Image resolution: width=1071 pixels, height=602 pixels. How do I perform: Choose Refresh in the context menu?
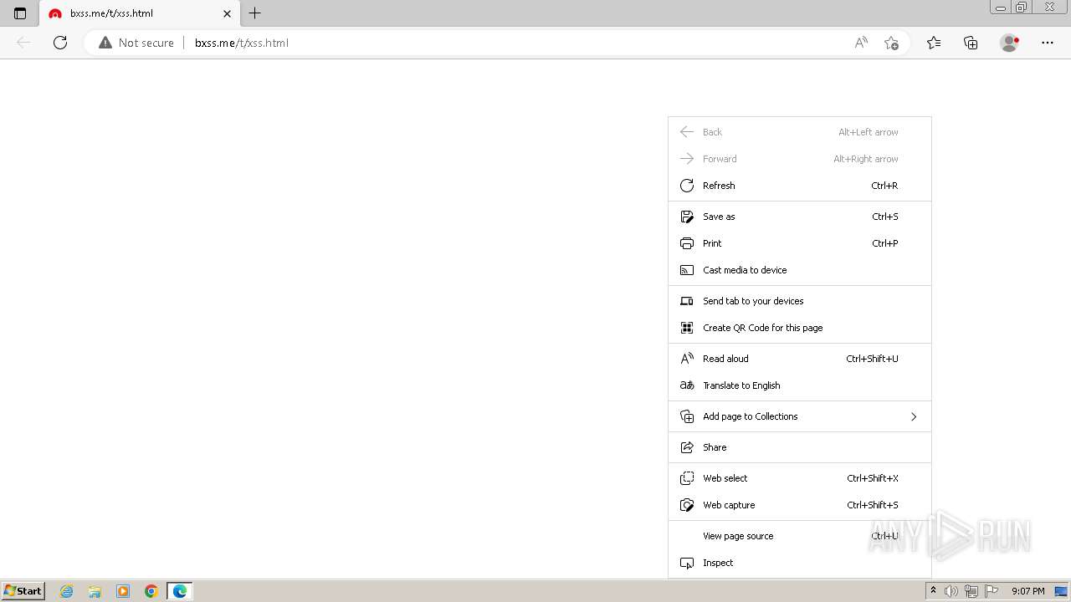(800, 186)
